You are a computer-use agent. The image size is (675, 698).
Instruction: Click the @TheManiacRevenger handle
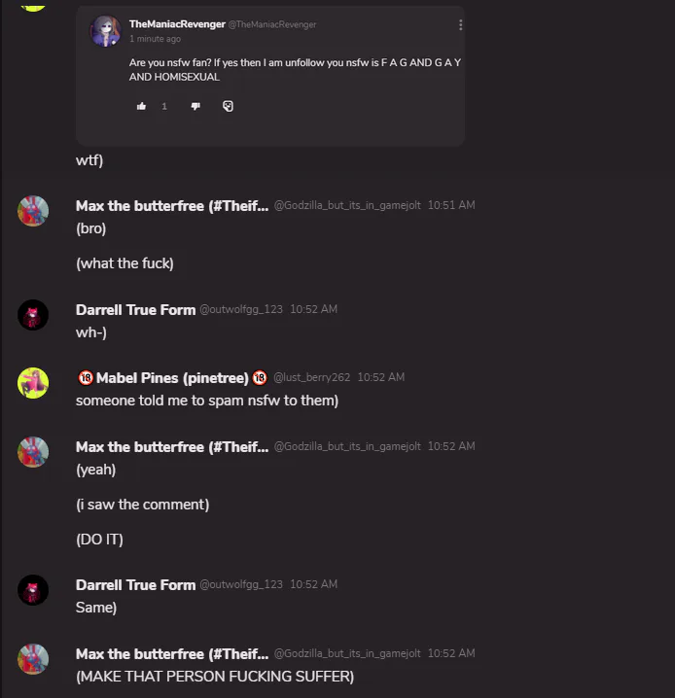coord(272,24)
